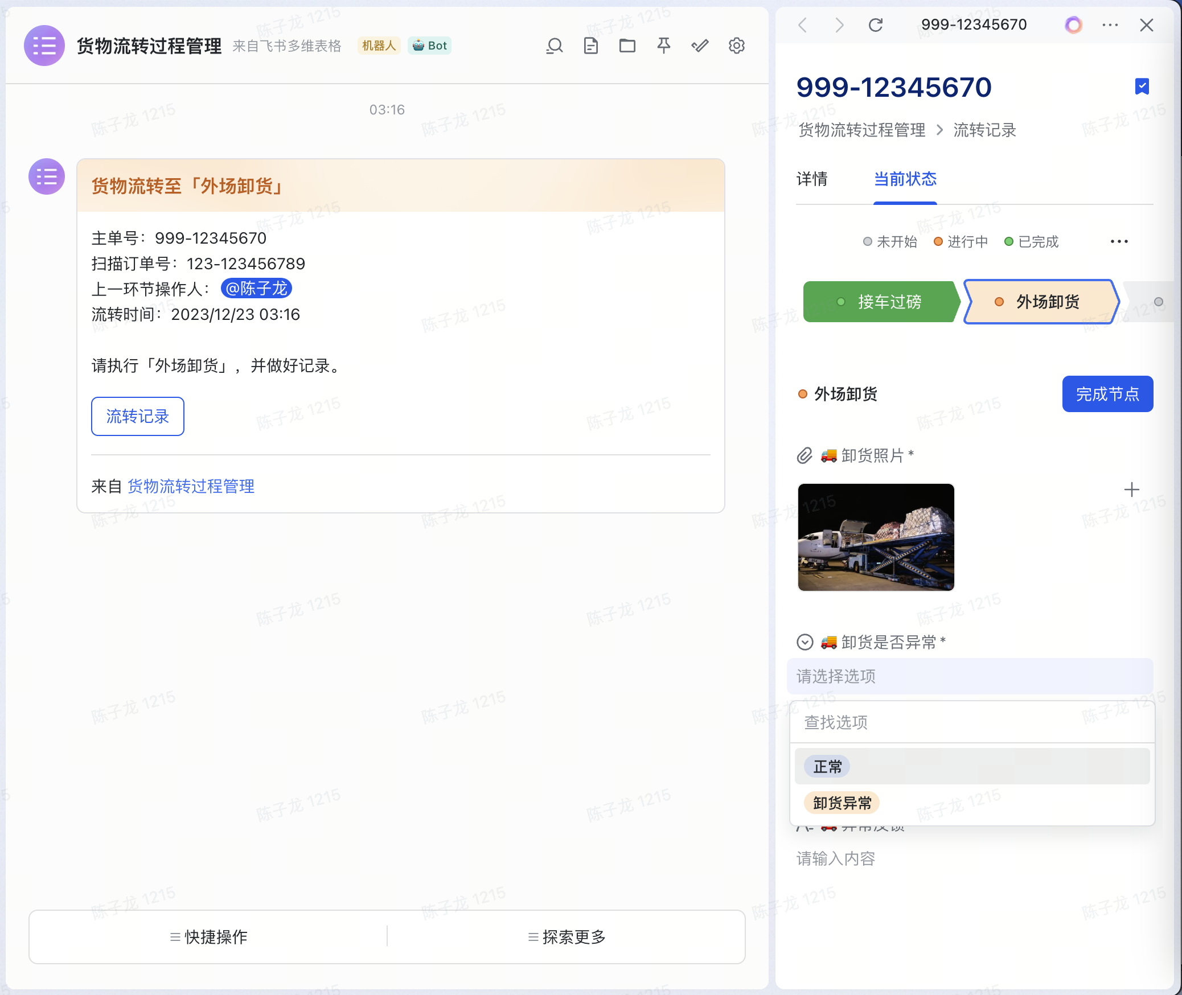This screenshot has height=995, width=1182.
Task: Open the 请选择选项 dropdown field
Action: [970, 676]
